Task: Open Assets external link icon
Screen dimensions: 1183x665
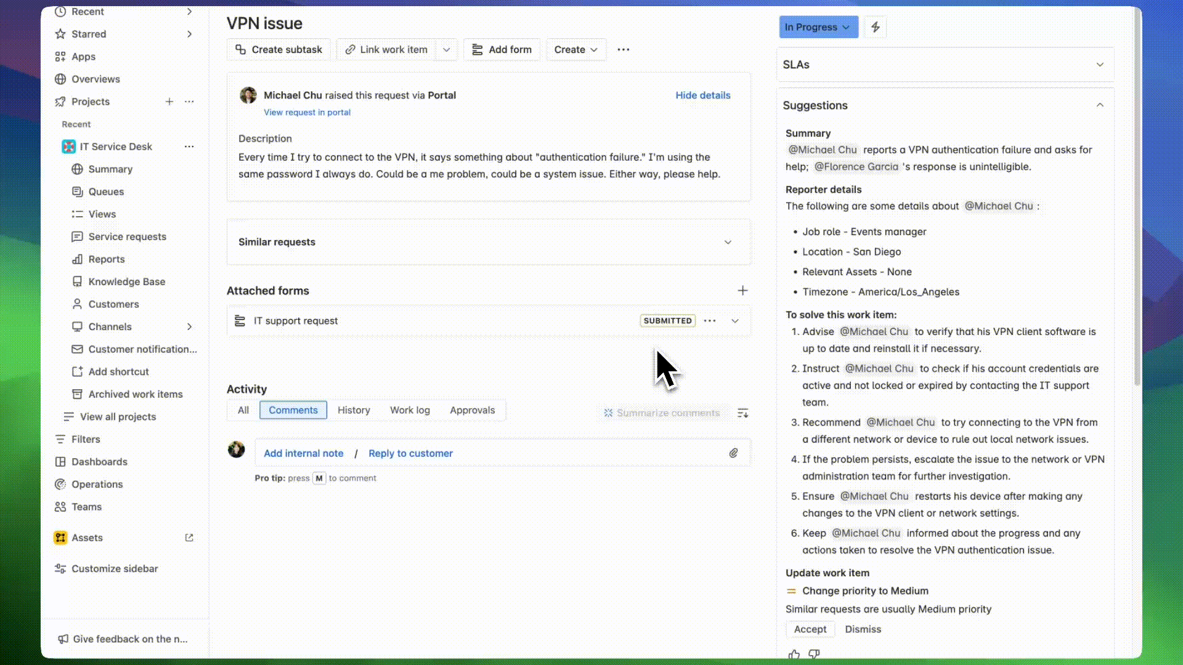Action: point(189,538)
